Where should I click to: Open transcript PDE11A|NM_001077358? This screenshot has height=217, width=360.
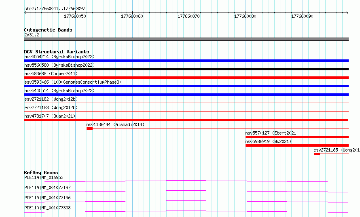tap(47, 208)
